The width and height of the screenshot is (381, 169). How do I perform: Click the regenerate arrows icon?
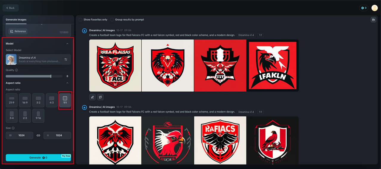100,97
